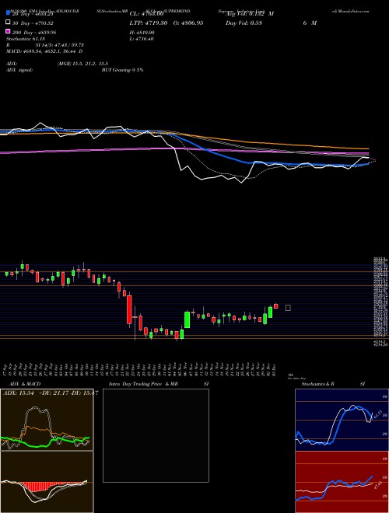Open the ADX indicator chart thumbnail
This screenshot has width=389, height=513.
click(x=47, y=420)
